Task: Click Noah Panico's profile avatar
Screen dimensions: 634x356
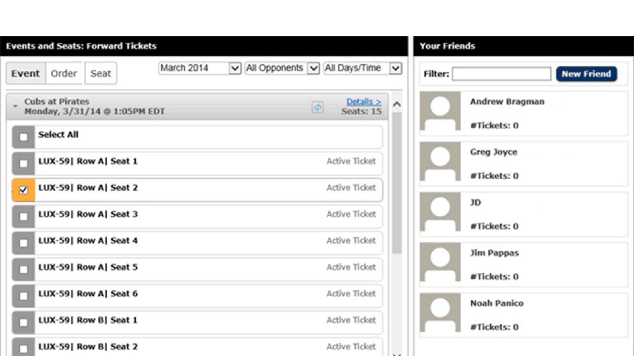Action: click(x=440, y=313)
